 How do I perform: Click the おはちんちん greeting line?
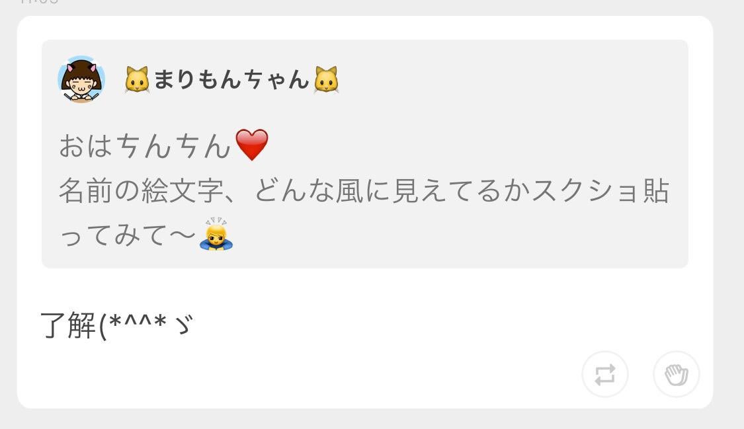(164, 145)
